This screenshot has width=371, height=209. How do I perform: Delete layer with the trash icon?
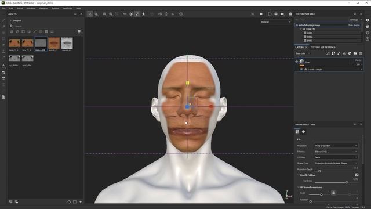click(361, 53)
